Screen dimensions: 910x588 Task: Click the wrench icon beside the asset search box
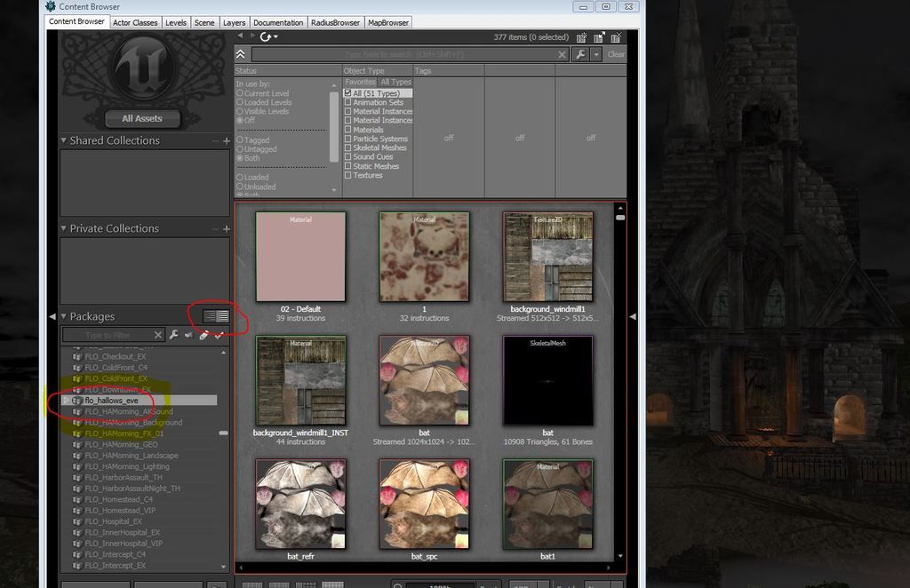point(580,55)
